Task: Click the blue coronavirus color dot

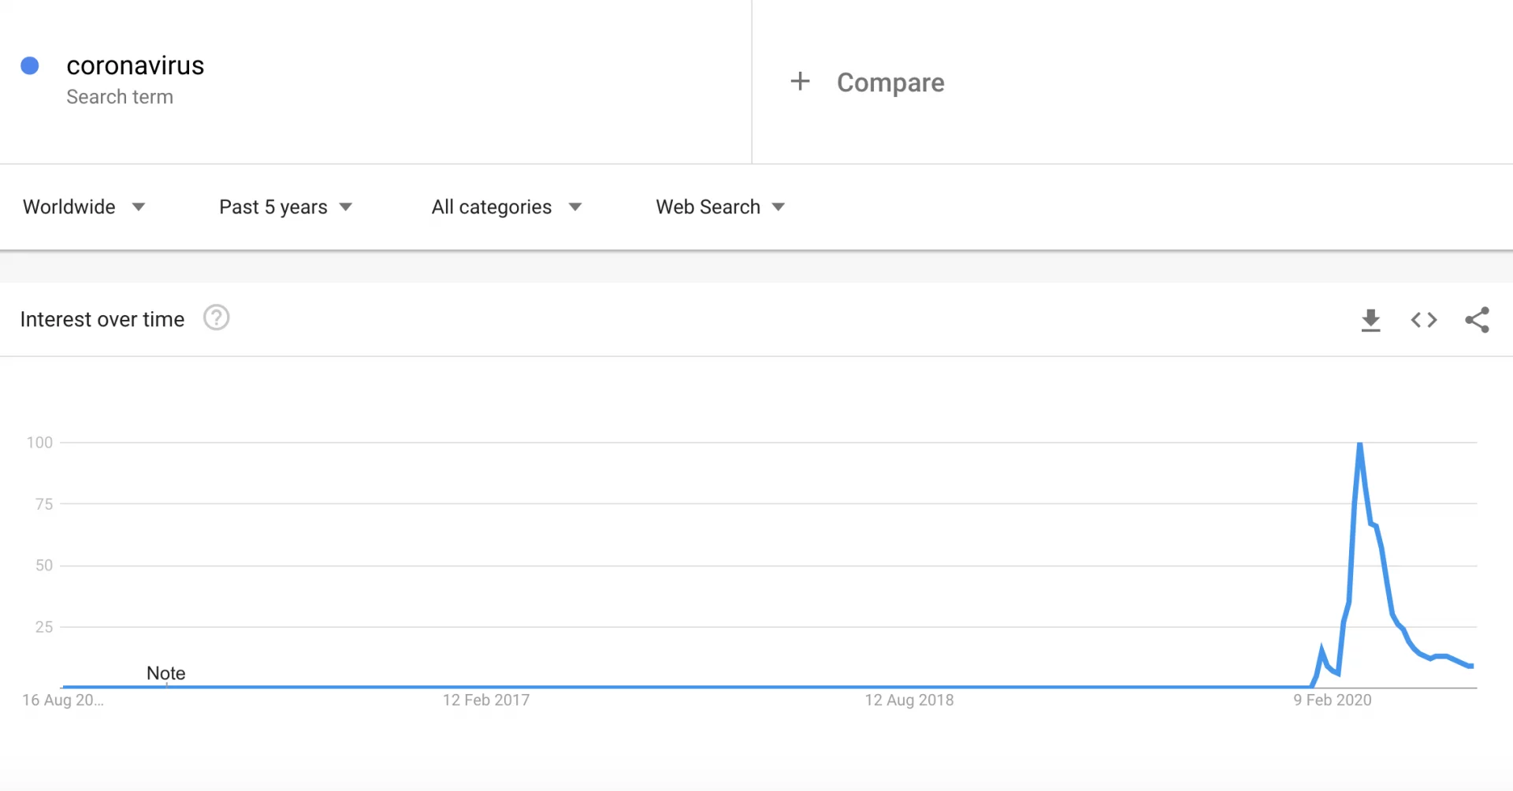Action: pyautogui.click(x=30, y=65)
